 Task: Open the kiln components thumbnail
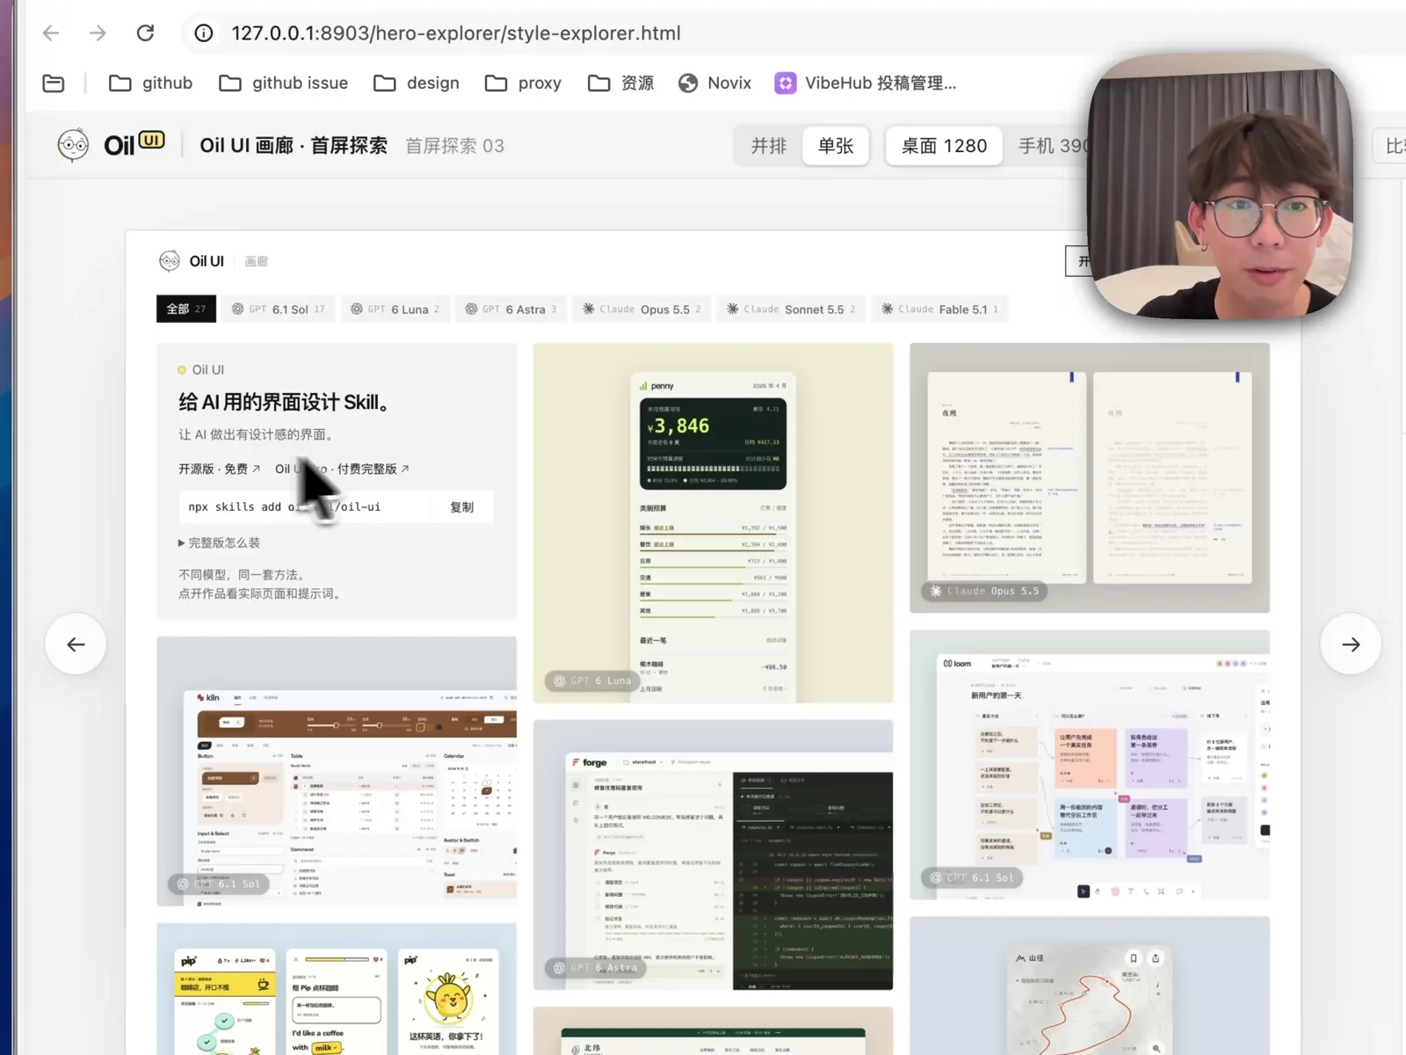click(x=337, y=771)
